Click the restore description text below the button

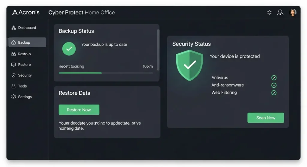(x=100, y=126)
